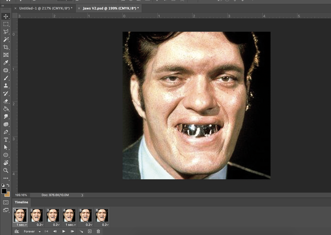Select the Sponge tool
The width and height of the screenshot is (331, 235).
6,124
